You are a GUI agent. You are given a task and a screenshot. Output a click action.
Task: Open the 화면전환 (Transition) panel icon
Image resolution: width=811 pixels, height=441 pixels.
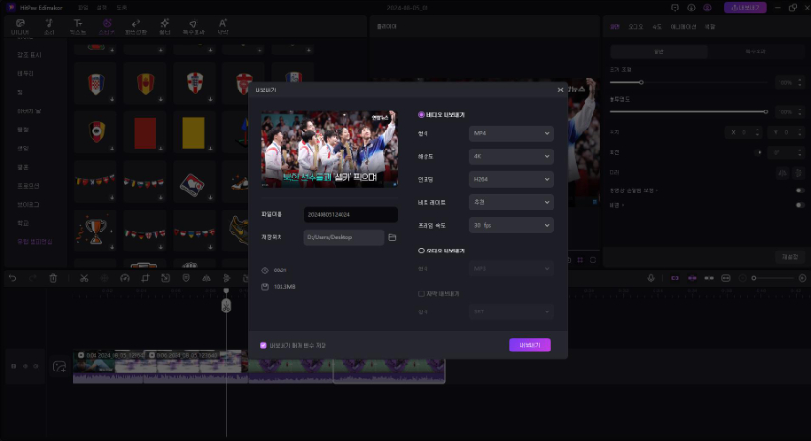(135, 25)
